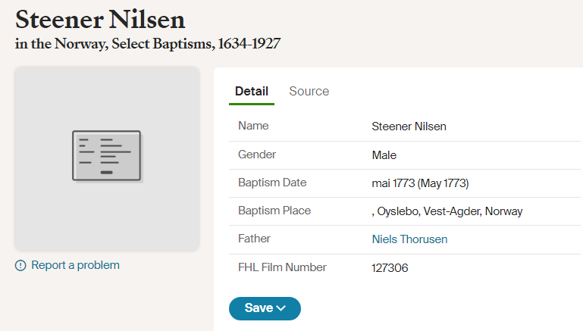Screen dimensions: 583x331
Task: Click the Save button
Action: tap(265, 308)
